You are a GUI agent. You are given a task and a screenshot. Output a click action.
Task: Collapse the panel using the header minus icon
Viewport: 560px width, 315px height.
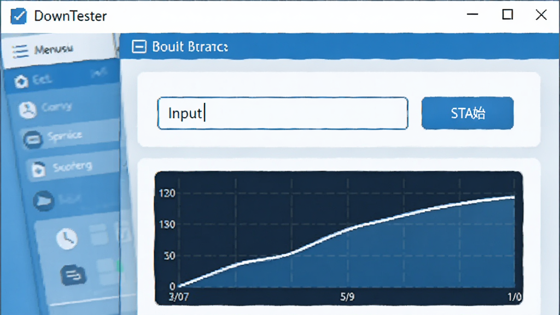pyautogui.click(x=139, y=46)
